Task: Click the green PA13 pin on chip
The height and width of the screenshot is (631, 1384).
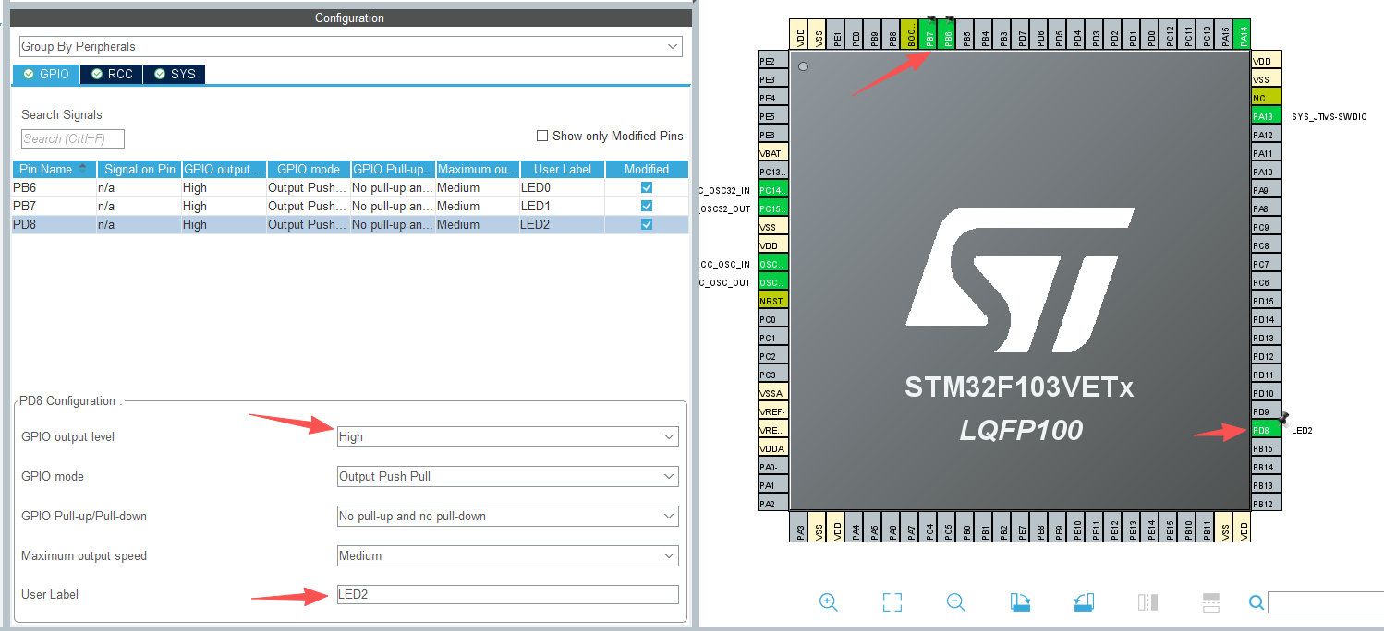Action: pyautogui.click(x=1266, y=116)
